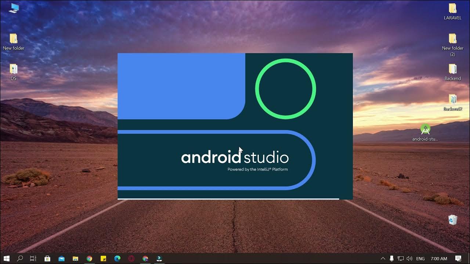Select the Recycle Bin icon

click(453, 220)
